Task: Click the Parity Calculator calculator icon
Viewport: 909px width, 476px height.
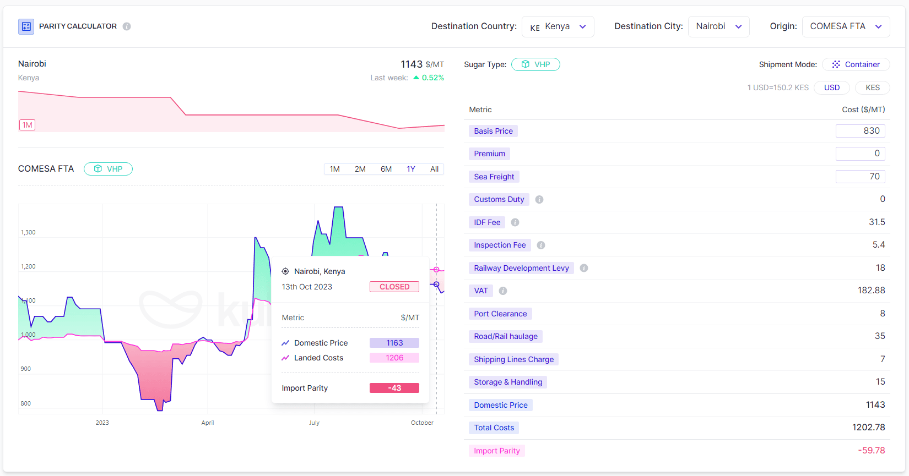Action: [26, 26]
